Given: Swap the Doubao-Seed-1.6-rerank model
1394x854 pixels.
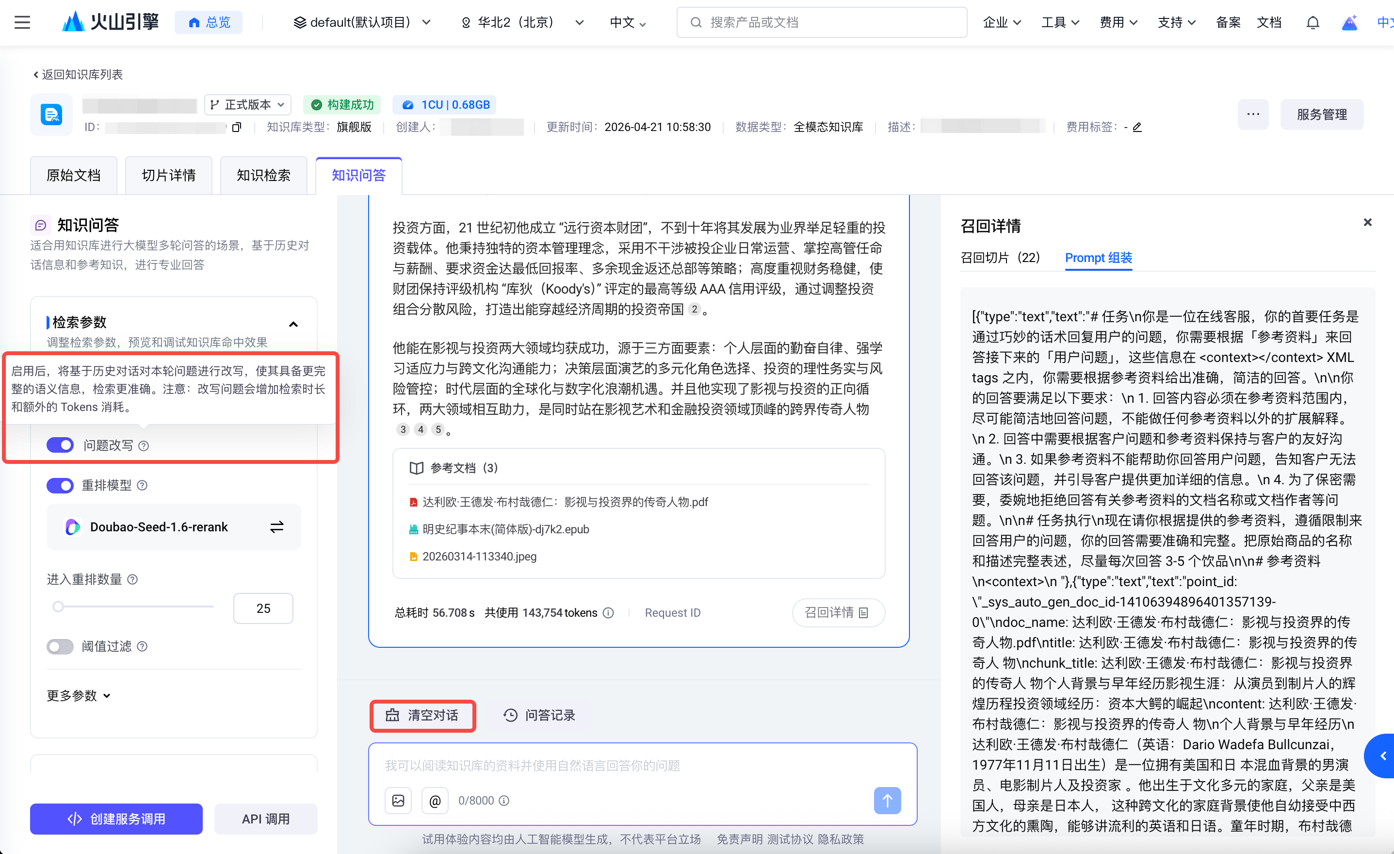Looking at the screenshot, I should [276, 527].
